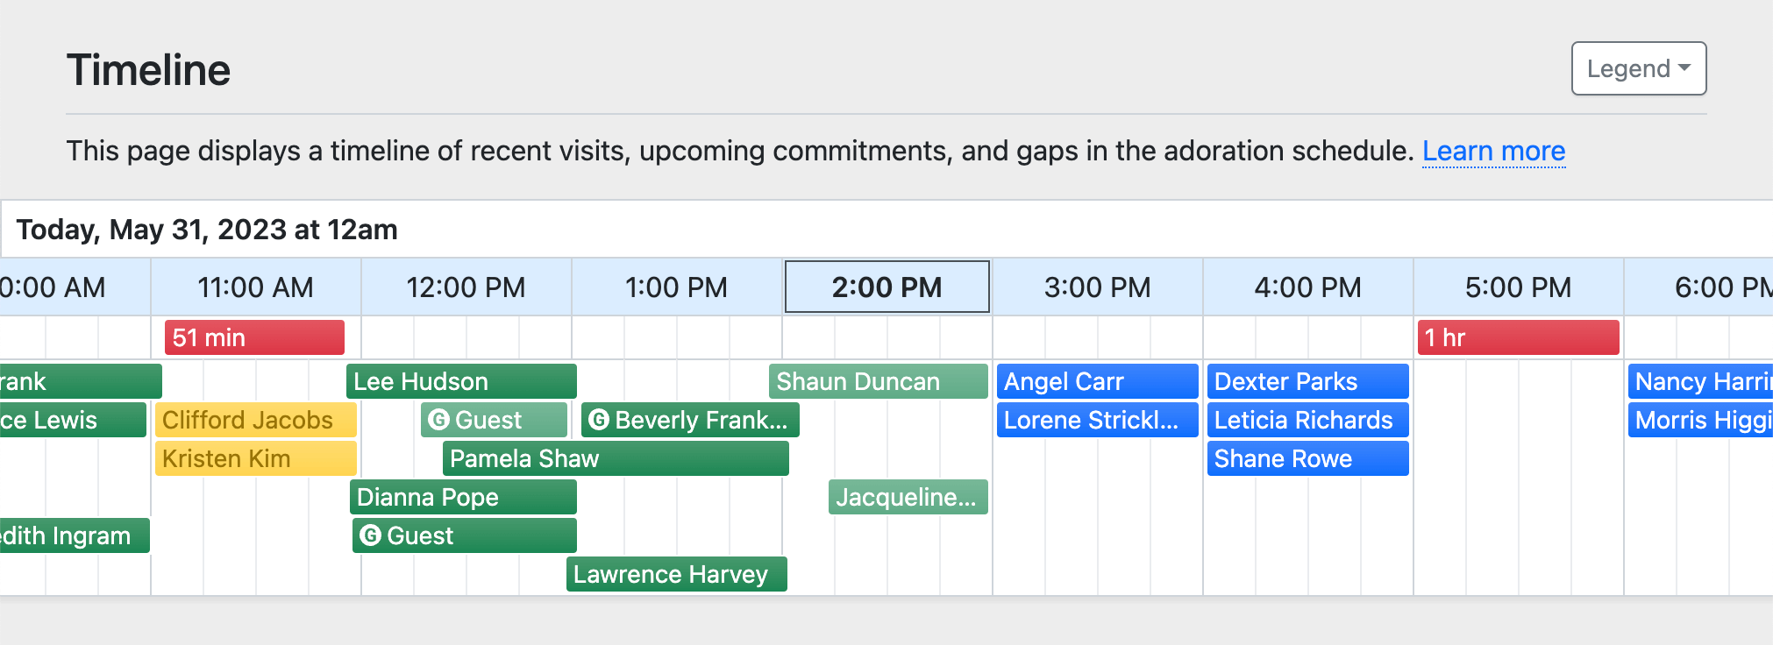Open Clifford Jacobs' yellow entry
1773x645 pixels.
tap(255, 420)
